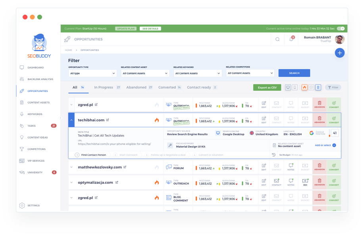Click the SEE DETAILS button
Screen dimensions: 364x236
pyautogui.click(x=150, y=29)
